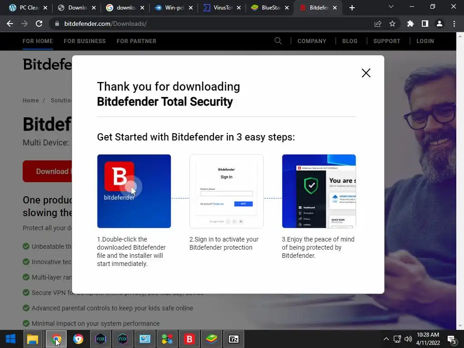Viewport: 464px width, 348px height.
Task: Open the BlueStacks taskbar icon
Action: pyautogui.click(x=211, y=339)
